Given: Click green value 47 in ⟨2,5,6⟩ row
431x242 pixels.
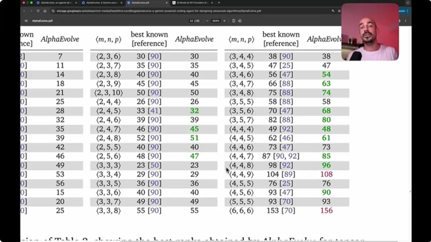Looking at the screenshot, I should (x=194, y=156).
